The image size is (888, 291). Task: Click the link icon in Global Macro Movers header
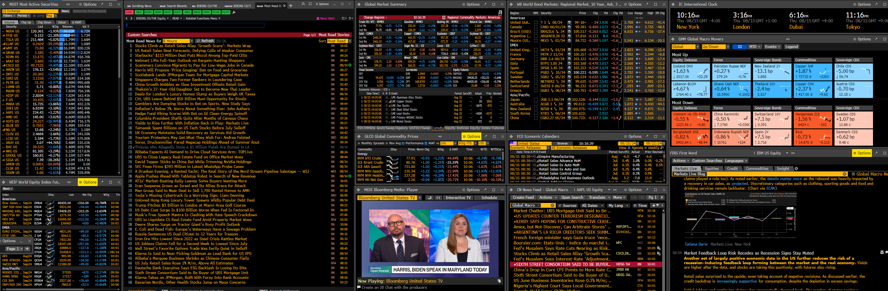pyautogui.click(x=788, y=39)
